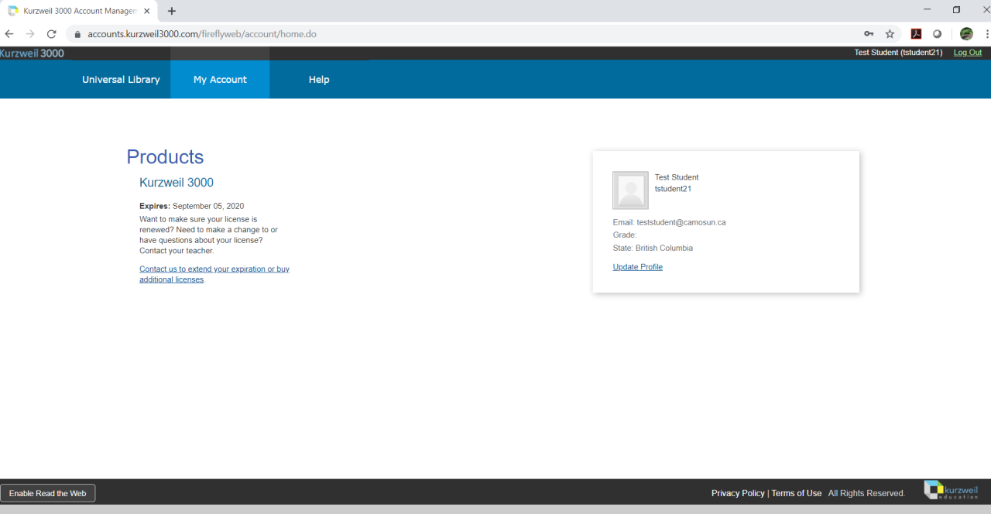The width and height of the screenshot is (991, 514).
Task: Reload the page with the refresh icon
Action: click(x=51, y=34)
